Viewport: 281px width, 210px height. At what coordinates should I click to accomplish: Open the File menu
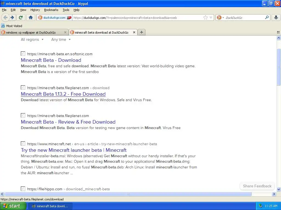(4, 10)
